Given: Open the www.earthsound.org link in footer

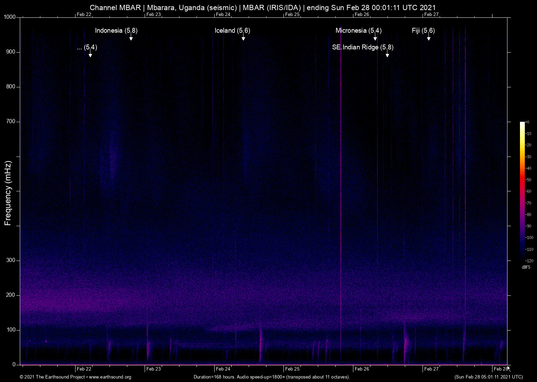Looking at the screenshot, I should click(x=110, y=377).
